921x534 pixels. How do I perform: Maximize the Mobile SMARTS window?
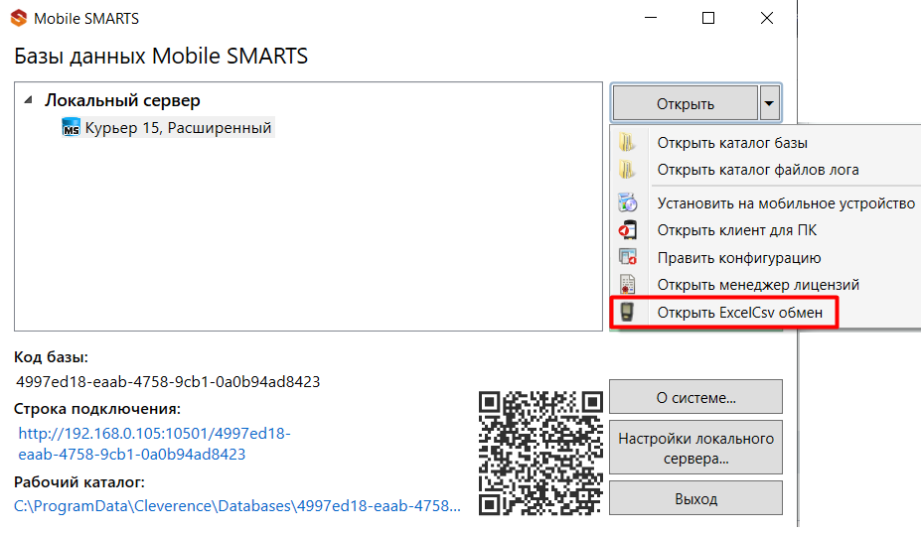[x=708, y=18]
